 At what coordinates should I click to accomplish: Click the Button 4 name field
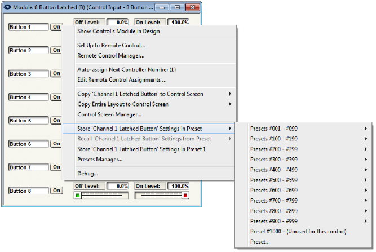click(x=29, y=97)
